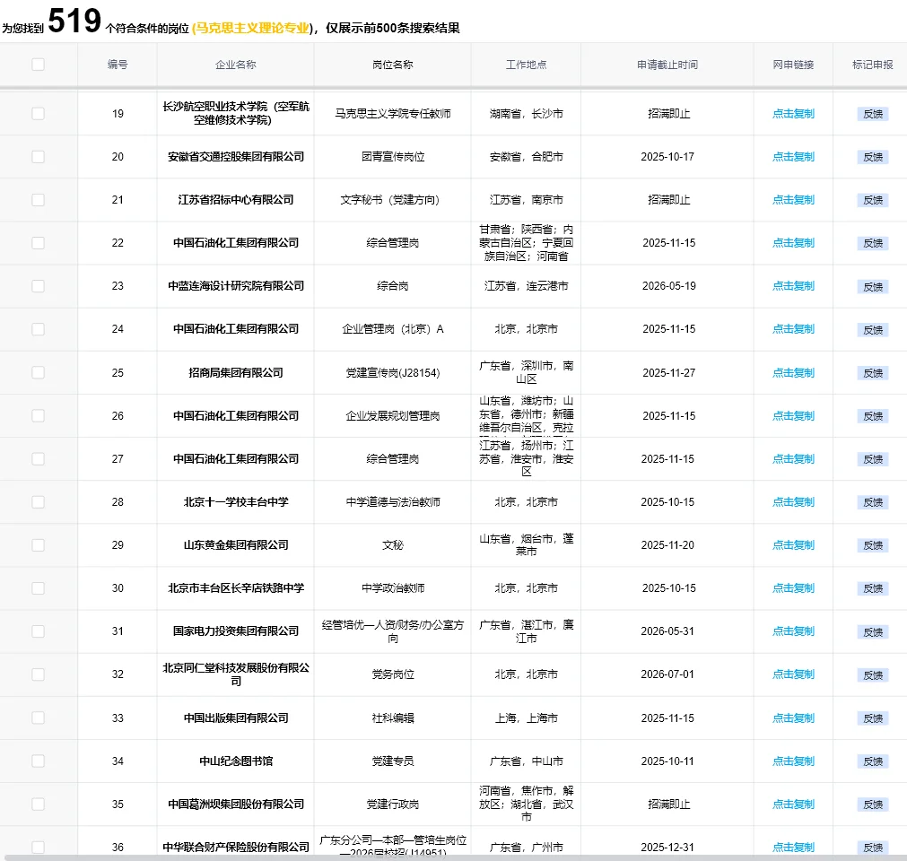This screenshot has height=861, width=907.
Task: Click location 江苏省，连云港市
Action: tap(526, 285)
